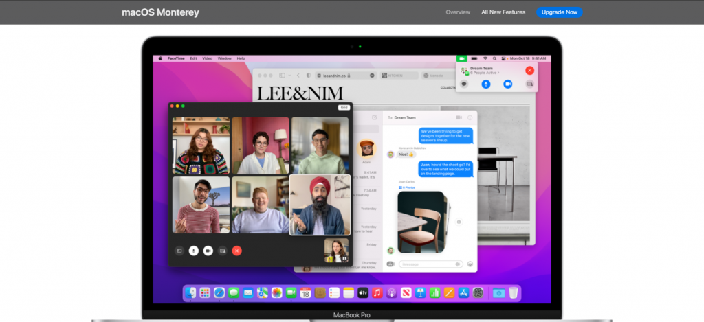The width and height of the screenshot is (704, 322).
Task: Click leeandnim.co address bar in Safari
Action: click(x=346, y=76)
